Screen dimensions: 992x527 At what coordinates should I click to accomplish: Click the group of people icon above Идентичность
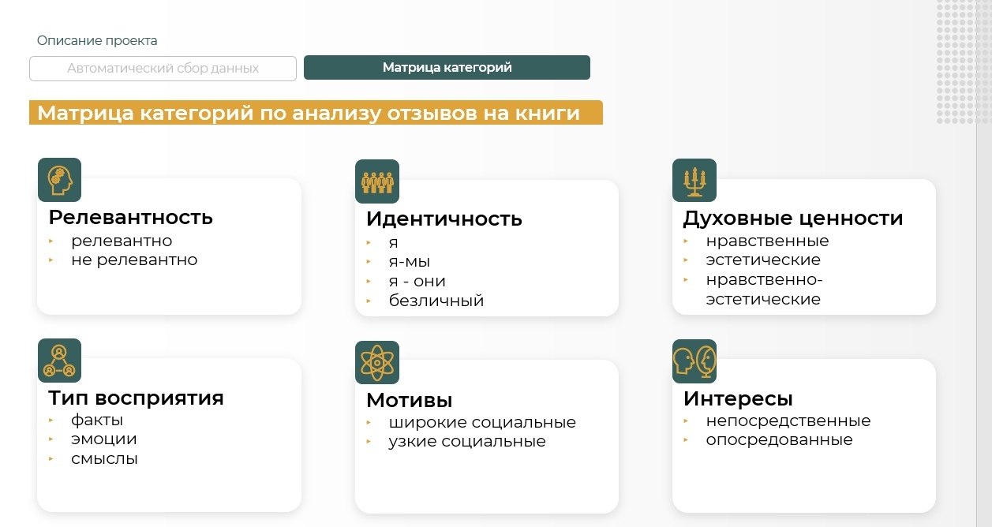tap(377, 181)
